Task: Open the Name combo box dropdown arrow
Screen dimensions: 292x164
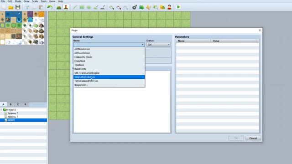Action: pyautogui.click(x=143, y=45)
